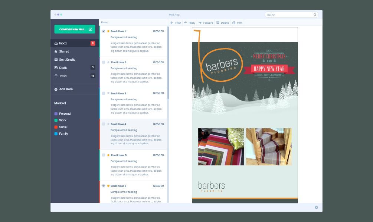The height and width of the screenshot is (222, 373).
Task: Check Email User 2 checkbox
Action: [104, 62]
